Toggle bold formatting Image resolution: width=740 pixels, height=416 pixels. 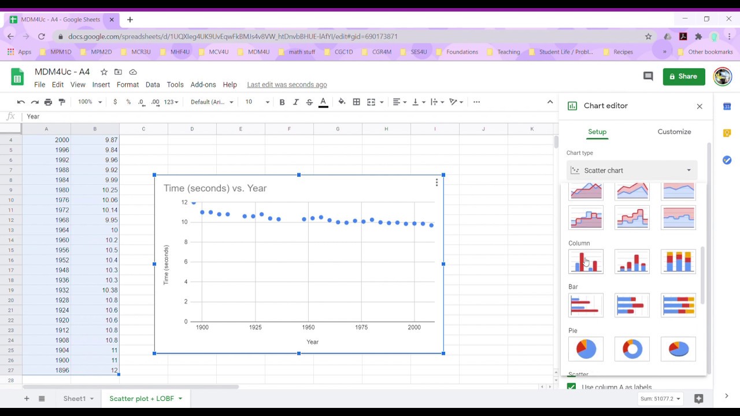pyautogui.click(x=282, y=102)
